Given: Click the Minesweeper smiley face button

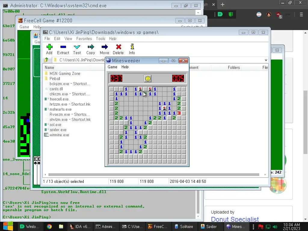Looking at the screenshot, I should point(147,79).
